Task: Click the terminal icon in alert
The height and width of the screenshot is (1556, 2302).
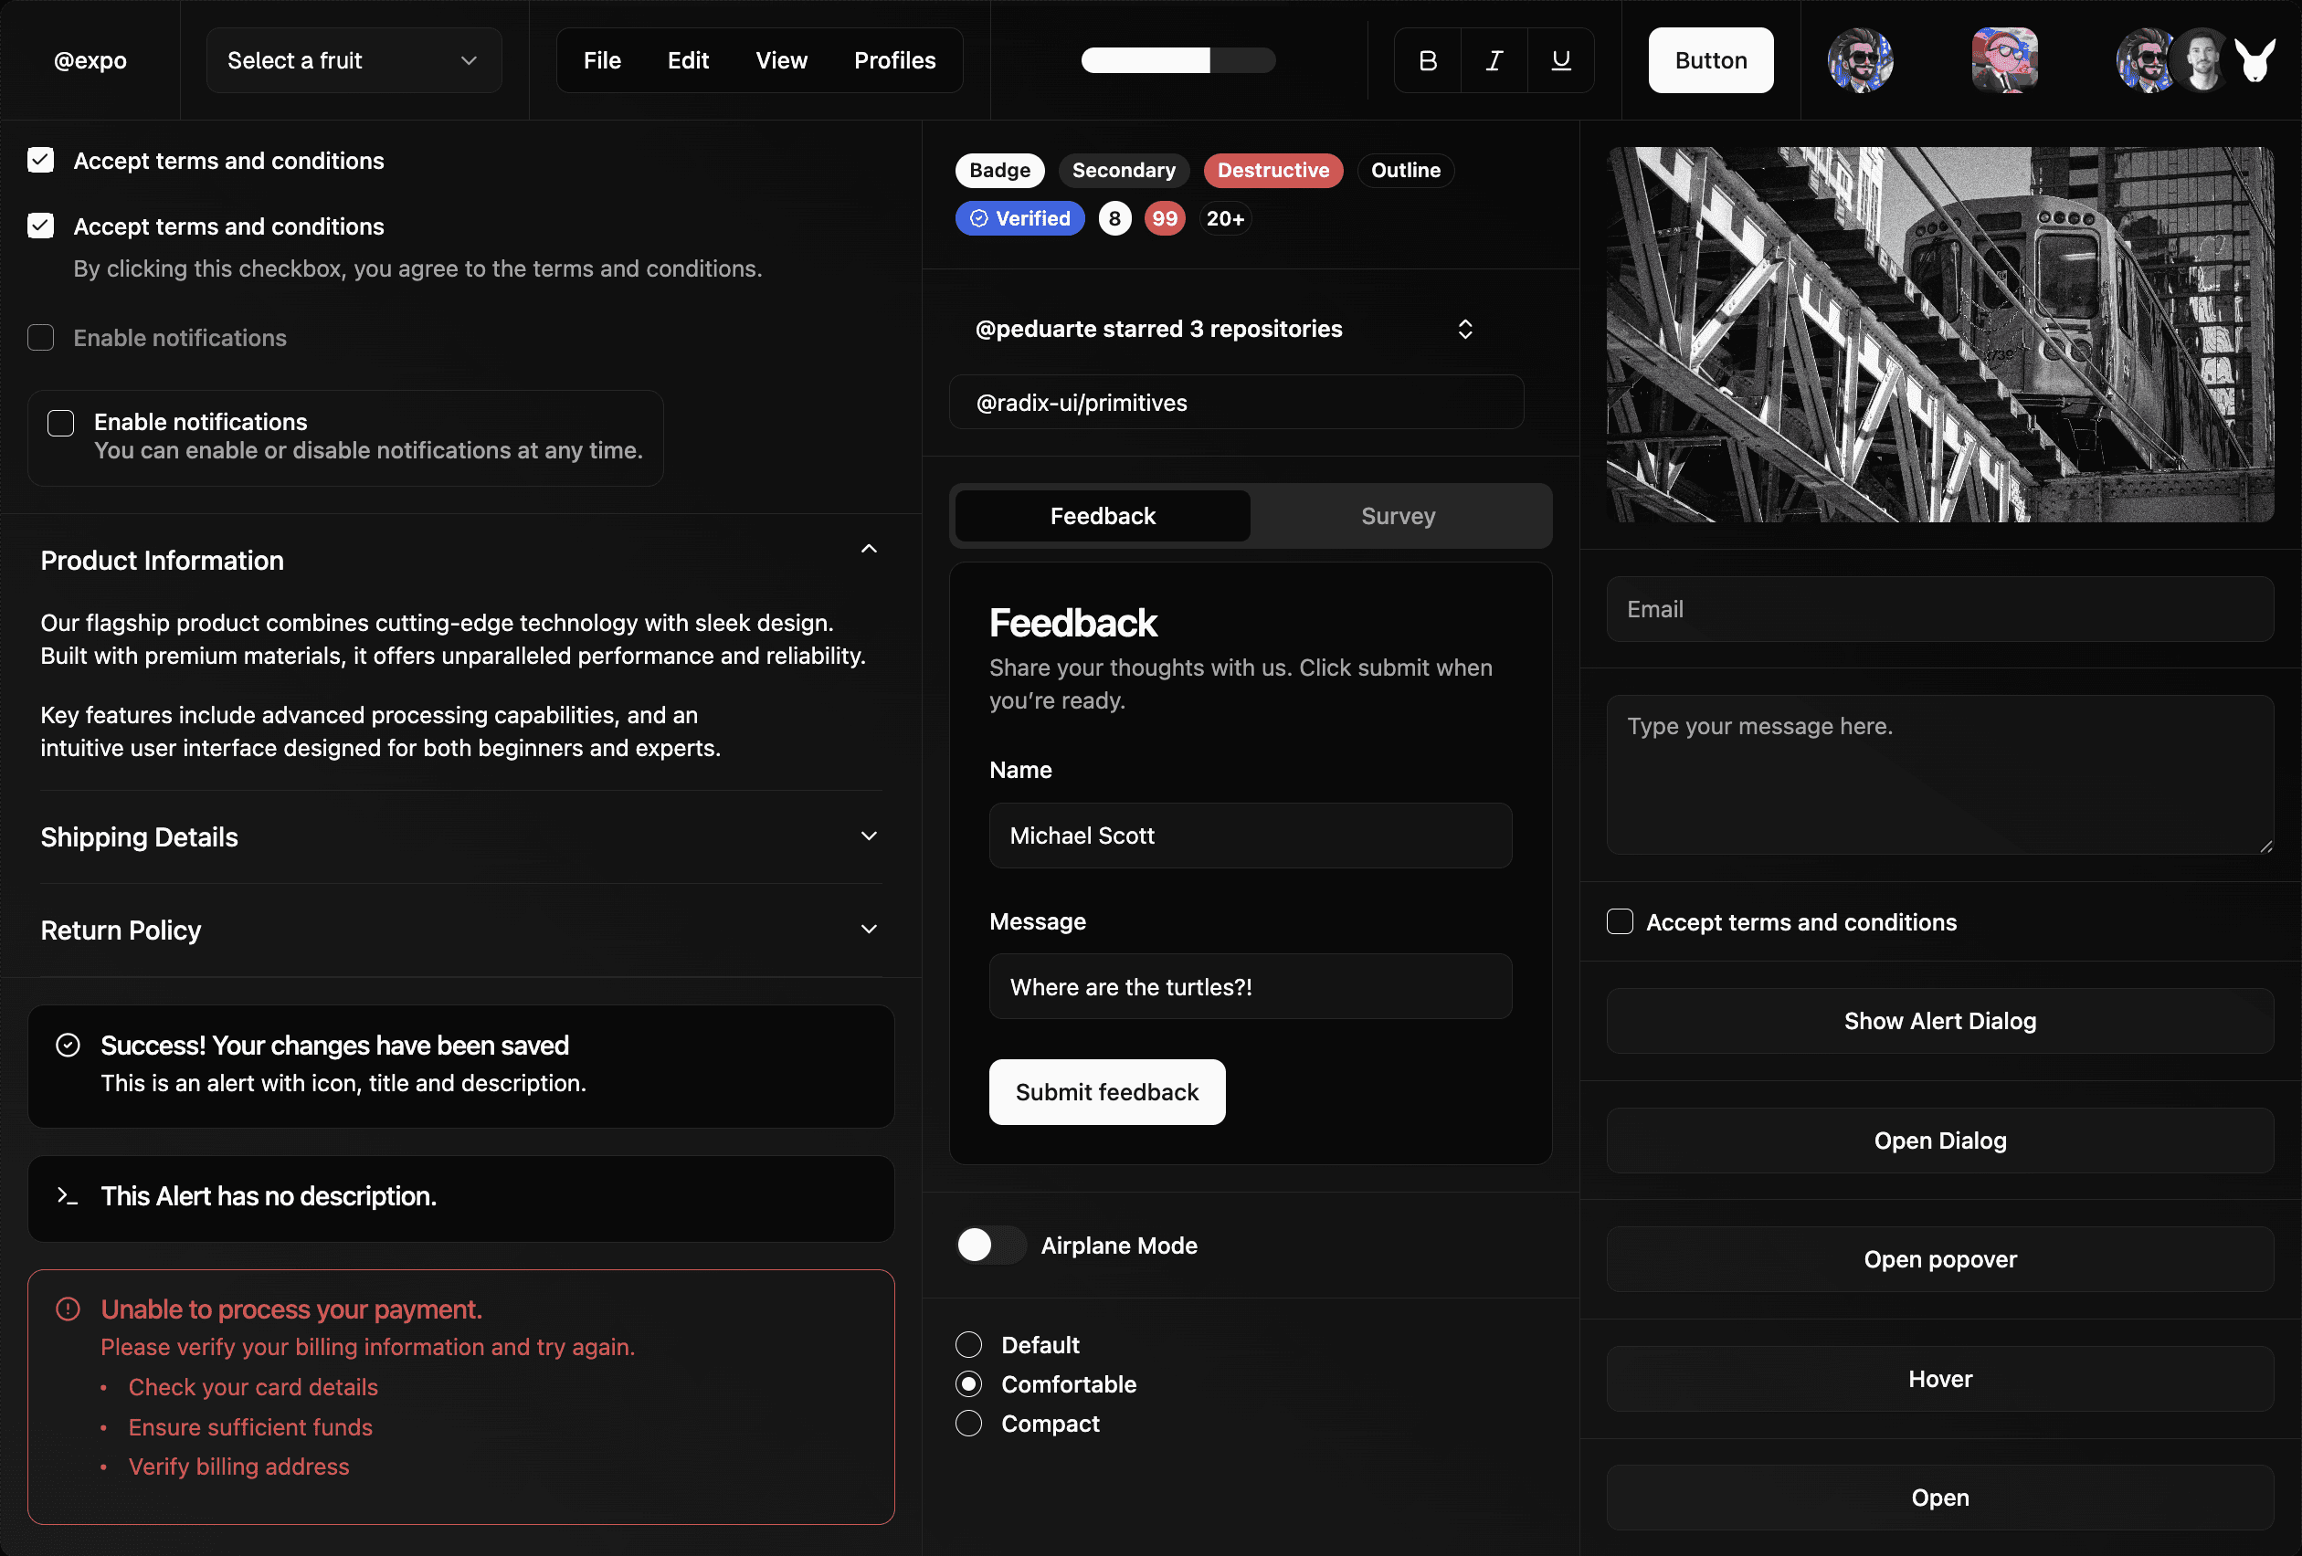Action: [68, 1195]
